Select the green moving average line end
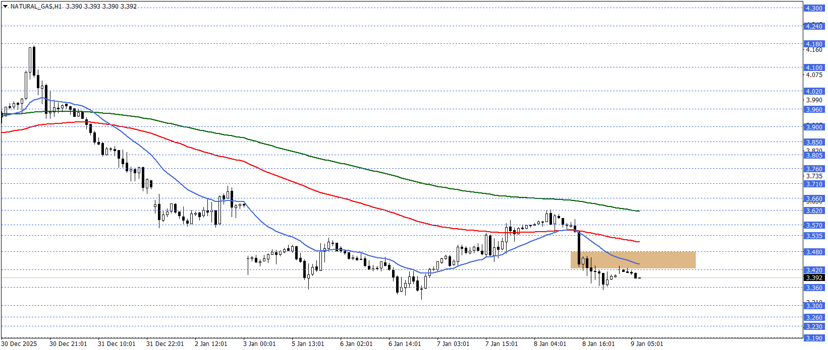The image size is (828, 350). (x=638, y=211)
